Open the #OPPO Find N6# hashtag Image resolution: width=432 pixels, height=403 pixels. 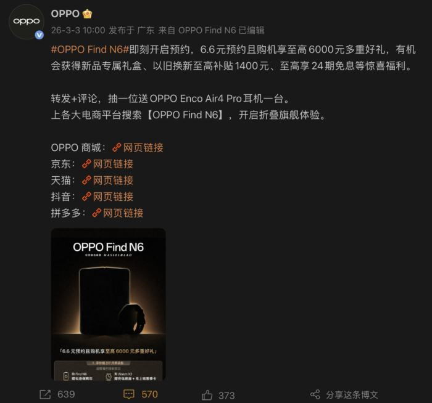coord(90,49)
